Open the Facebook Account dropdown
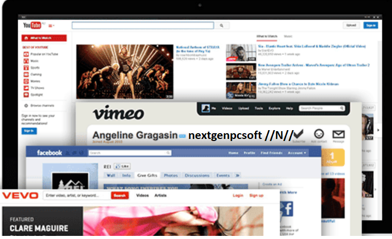The height and width of the screenshot is (239, 392). (297, 153)
